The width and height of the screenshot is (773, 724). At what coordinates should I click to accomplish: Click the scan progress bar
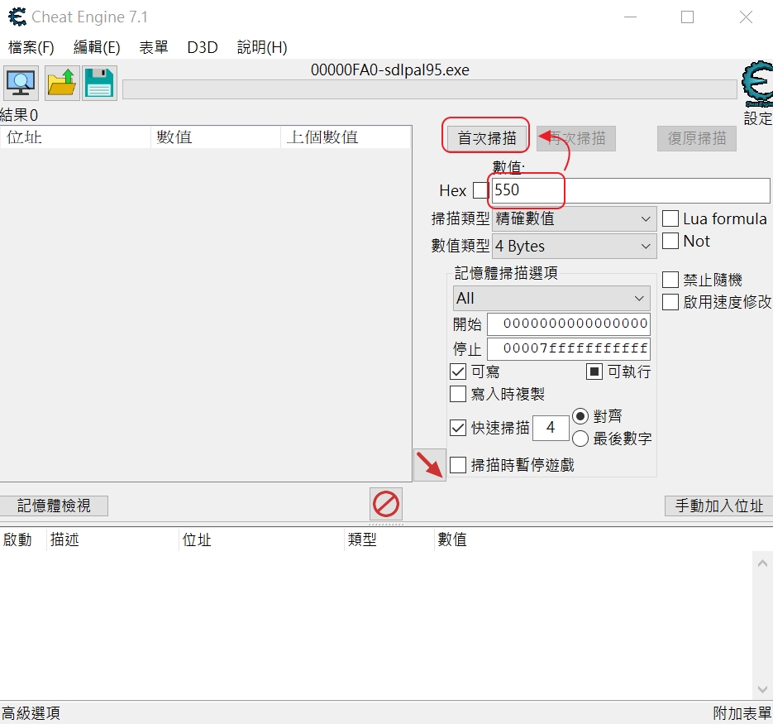[429, 90]
